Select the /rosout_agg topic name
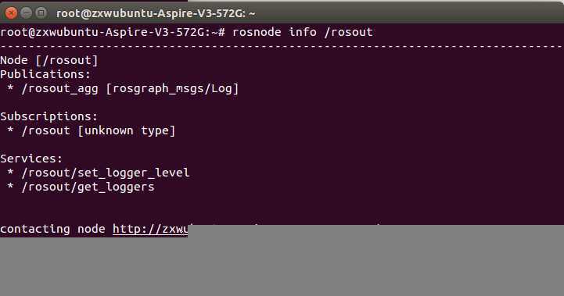 tap(59, 88)
